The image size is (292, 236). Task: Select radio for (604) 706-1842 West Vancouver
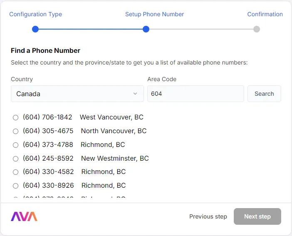(x=16, y=117)
